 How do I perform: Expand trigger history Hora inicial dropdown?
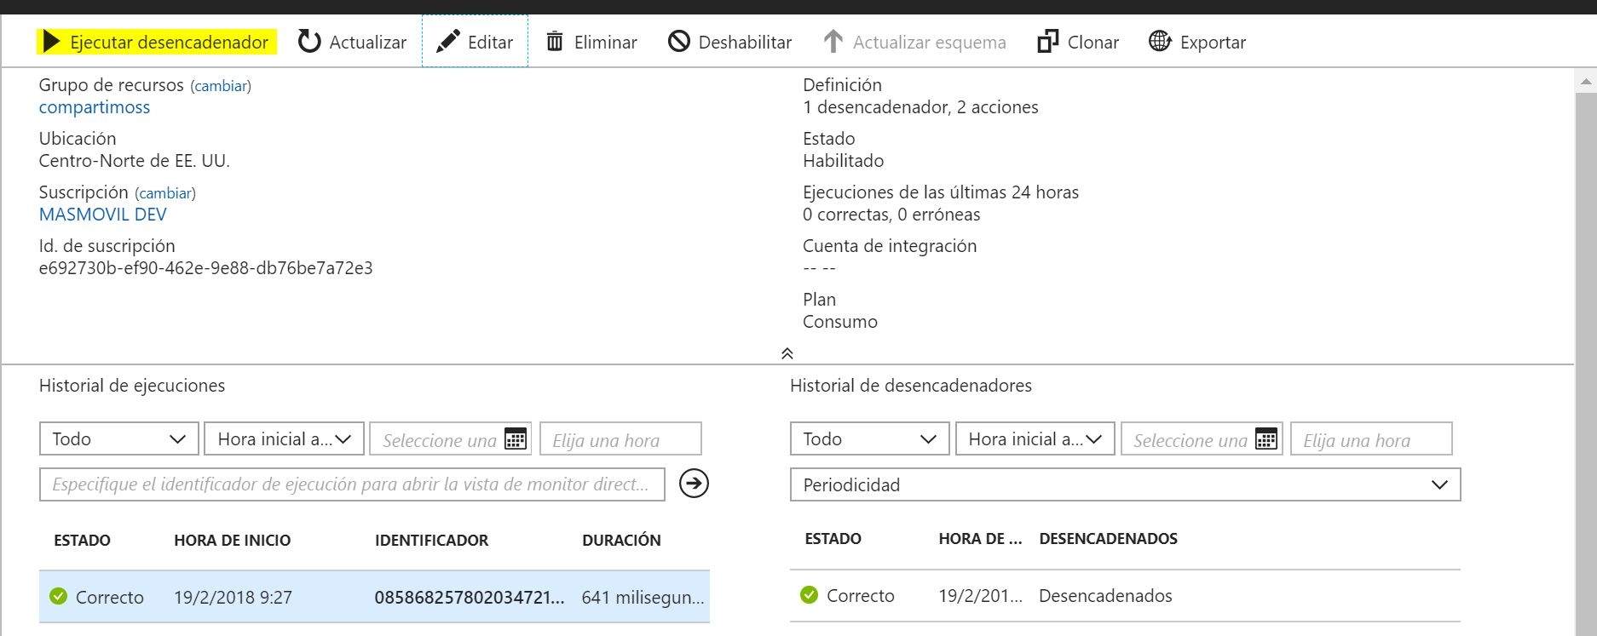click(x=1035, y=439)
